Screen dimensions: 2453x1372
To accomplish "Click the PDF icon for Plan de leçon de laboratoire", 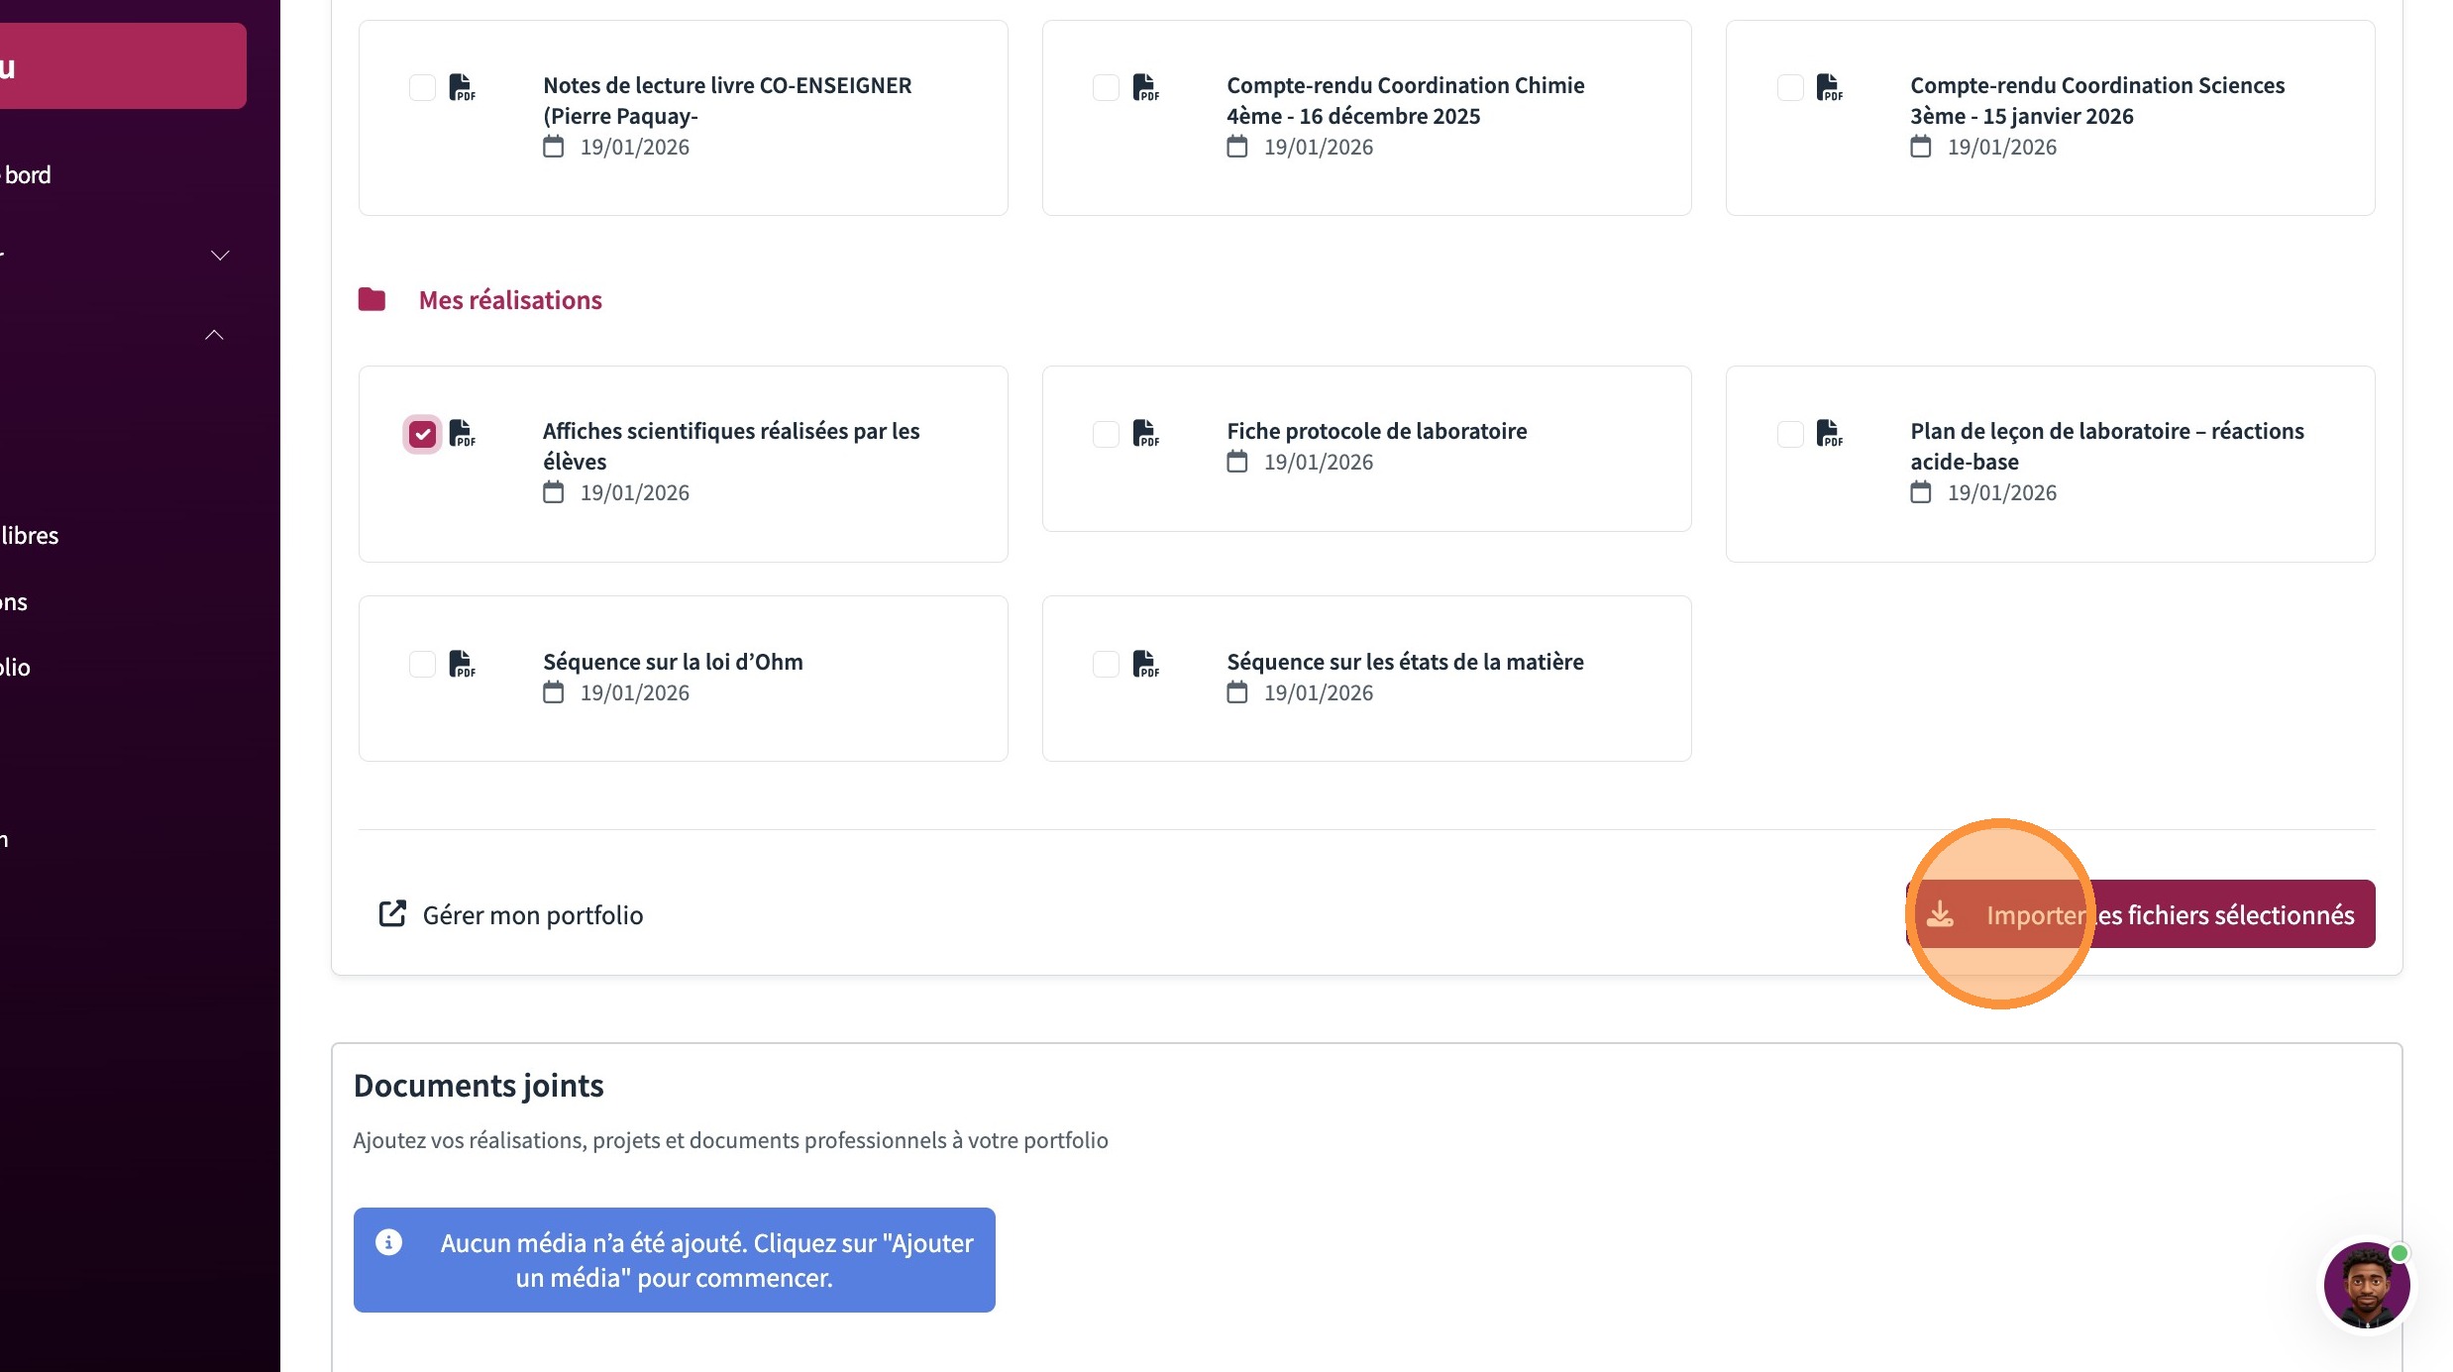I will pos(1829,433).
